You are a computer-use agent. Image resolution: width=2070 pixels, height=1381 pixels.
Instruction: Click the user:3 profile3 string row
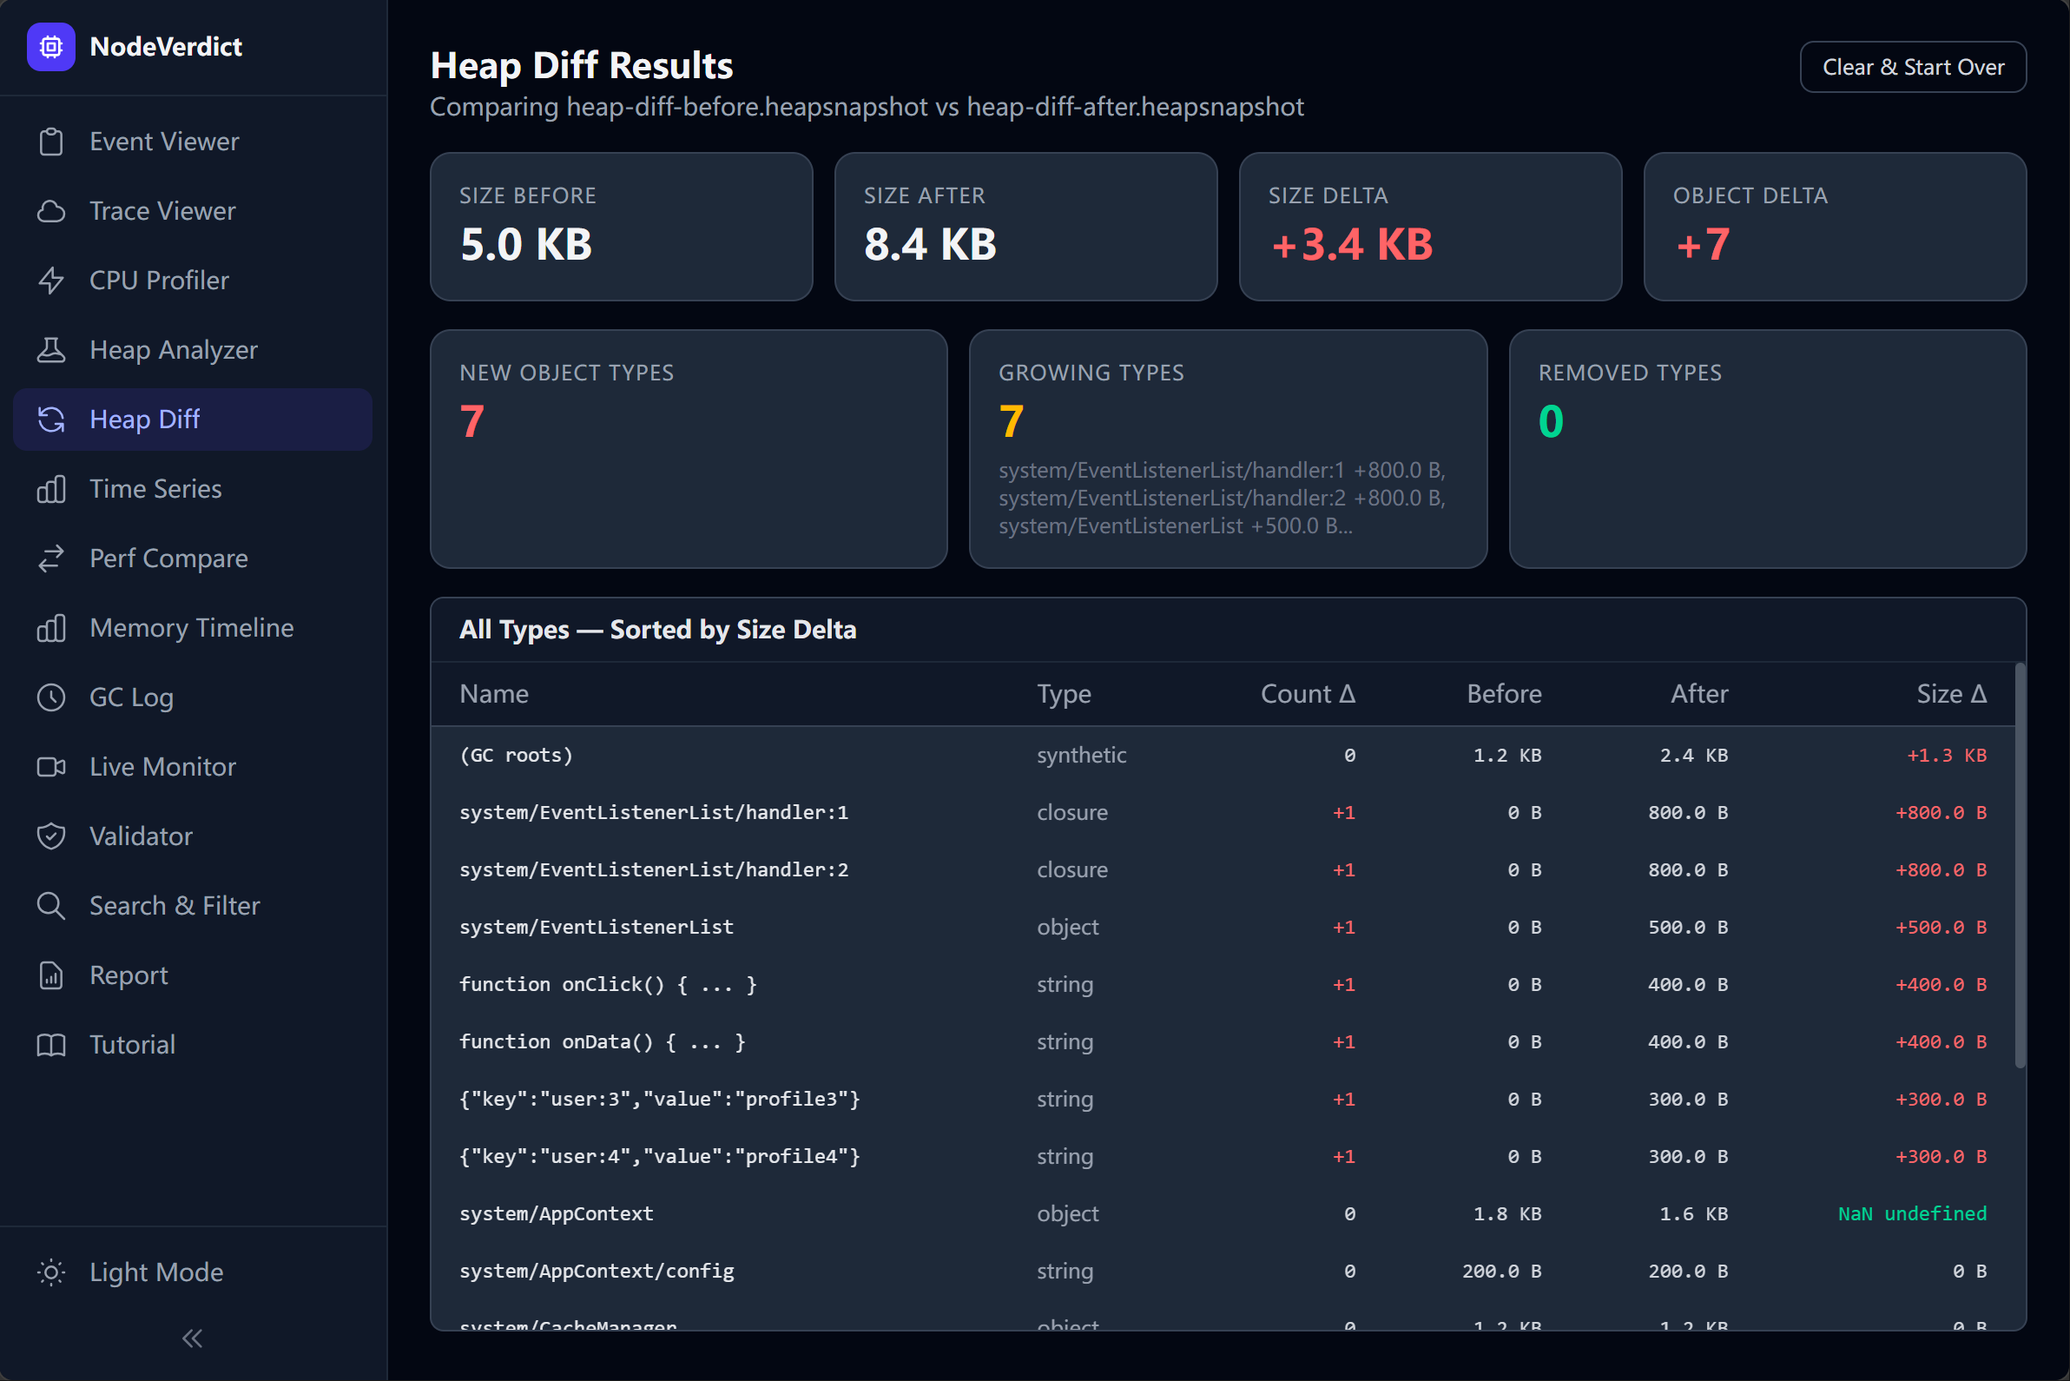pos(1222,1100)
